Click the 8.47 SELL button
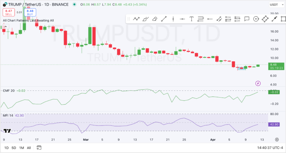Image resolution: width=286 pixels, height=153 pixels. [9, 12]
